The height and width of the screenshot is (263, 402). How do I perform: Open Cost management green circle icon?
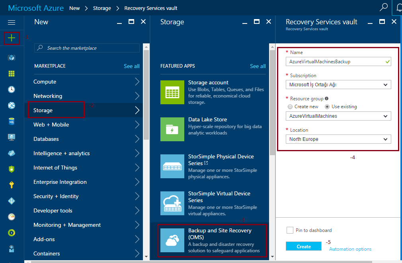[x=12, y=233]
